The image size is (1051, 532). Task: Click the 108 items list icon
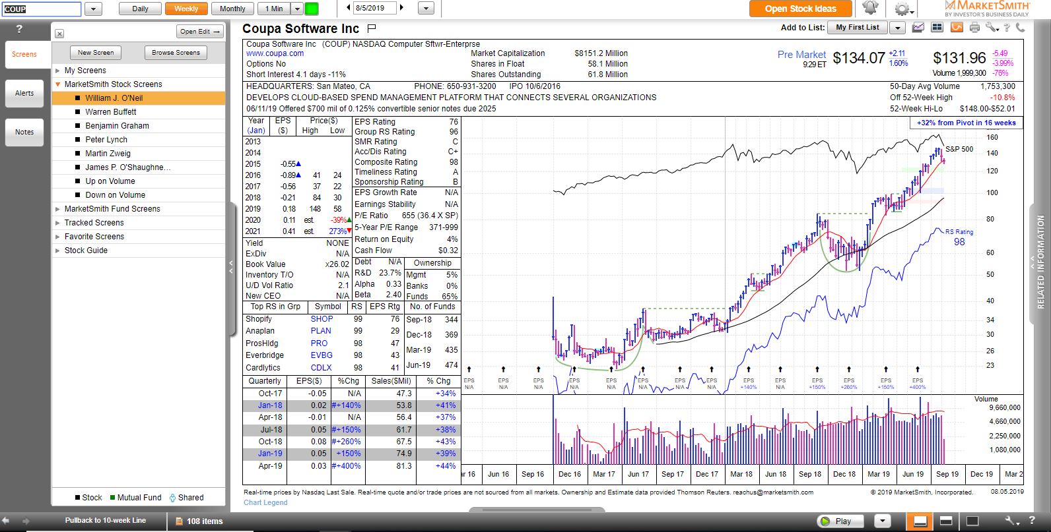(x=180, y=521)
